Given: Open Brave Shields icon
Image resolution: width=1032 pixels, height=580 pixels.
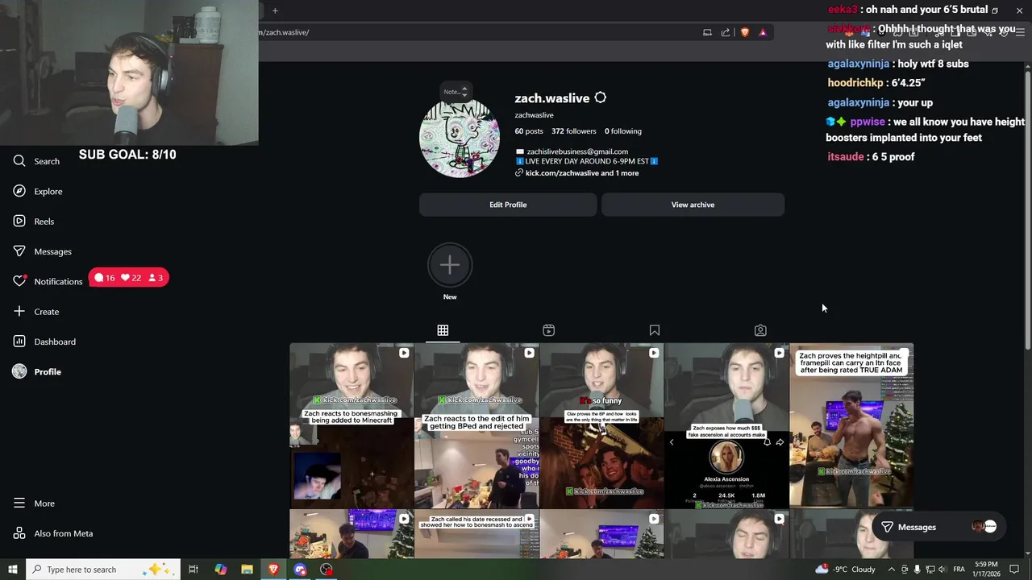Looking at the screenshot, I should click(744, 32).
